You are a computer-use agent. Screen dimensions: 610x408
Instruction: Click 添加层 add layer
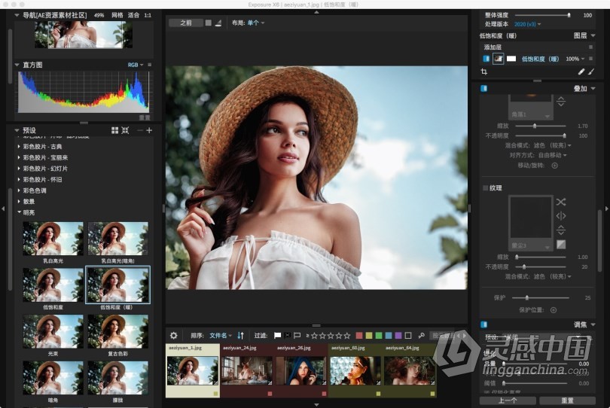pos(493,47)
